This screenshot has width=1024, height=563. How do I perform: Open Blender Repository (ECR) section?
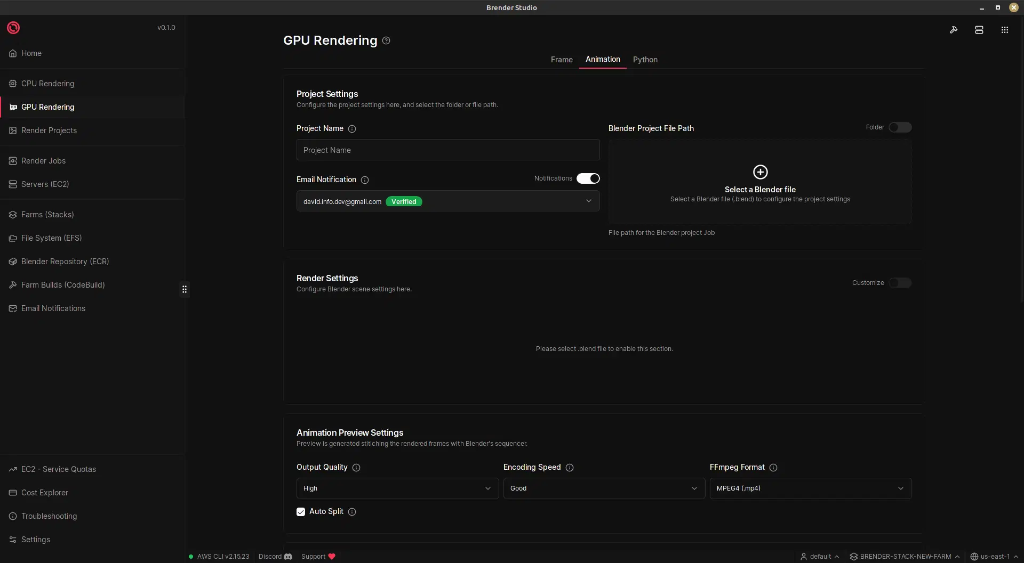pos(65,262)
